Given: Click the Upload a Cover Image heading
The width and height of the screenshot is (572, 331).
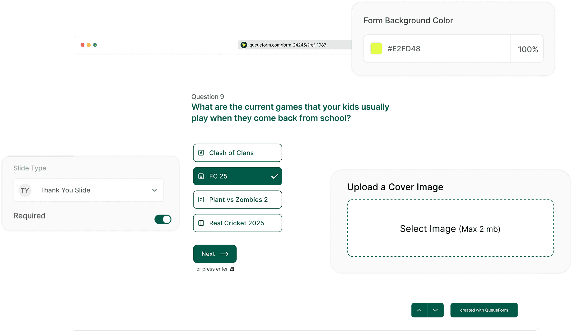Looking at the screenshot, I should pos(395,187).
